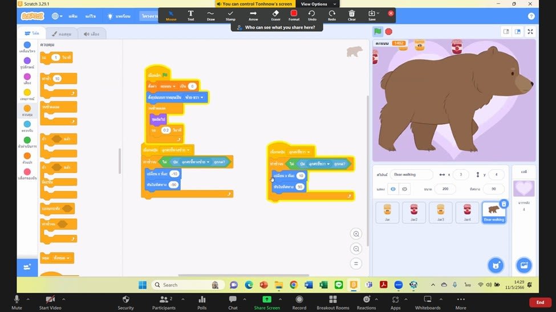
Task: Enter full screen stage mode
Action: pos(530,31)
